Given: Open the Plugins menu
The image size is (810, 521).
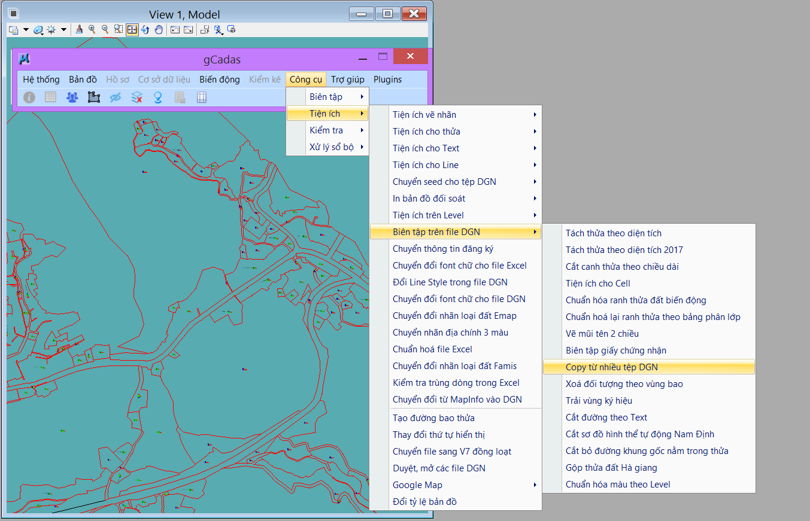Looking at the screenshot, I should click(x=387, y=80).
